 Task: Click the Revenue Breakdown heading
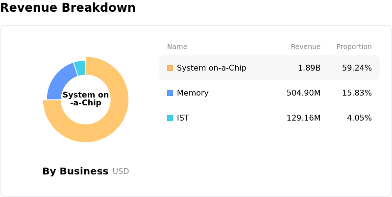point(68,8)
